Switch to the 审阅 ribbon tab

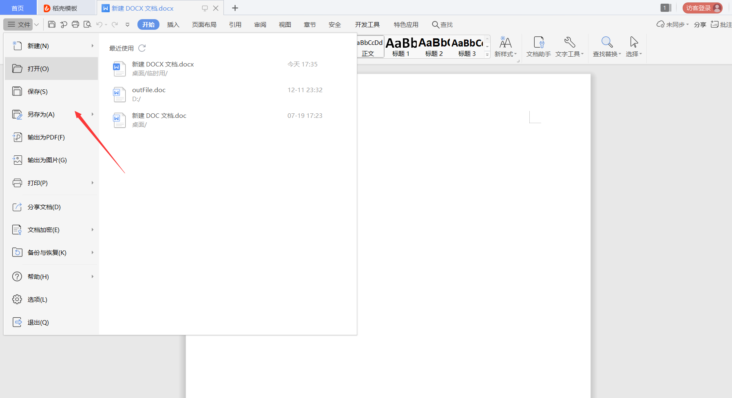[x=260, y=24]
